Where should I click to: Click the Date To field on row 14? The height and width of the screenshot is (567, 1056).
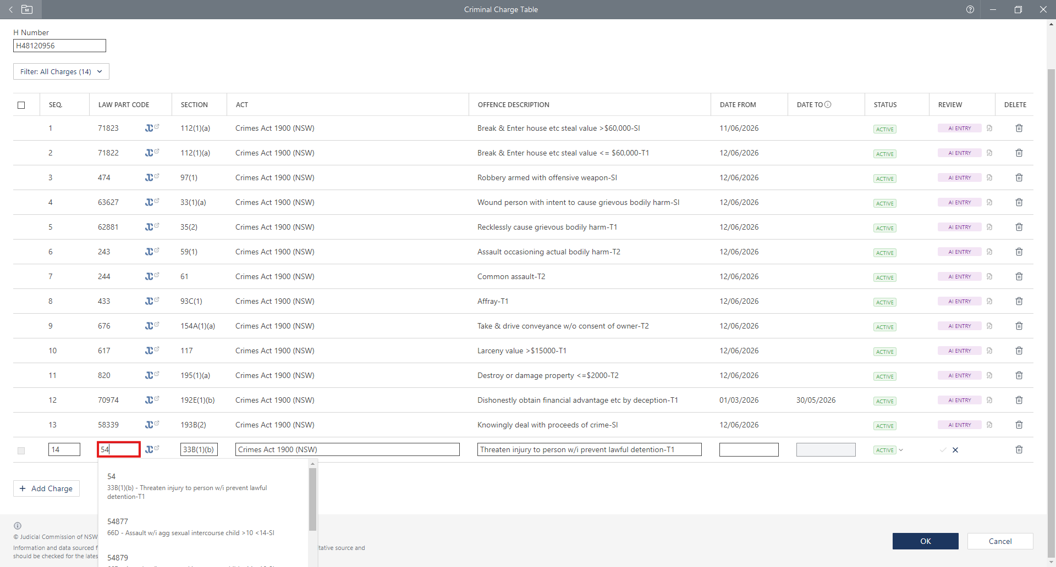[x=826, y=449]
